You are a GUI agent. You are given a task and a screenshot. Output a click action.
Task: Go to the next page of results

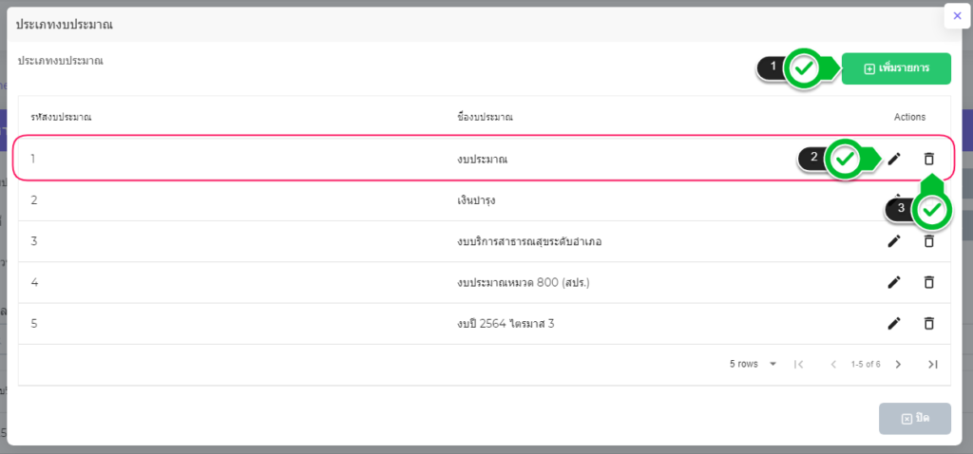click(x=898, y=364)
